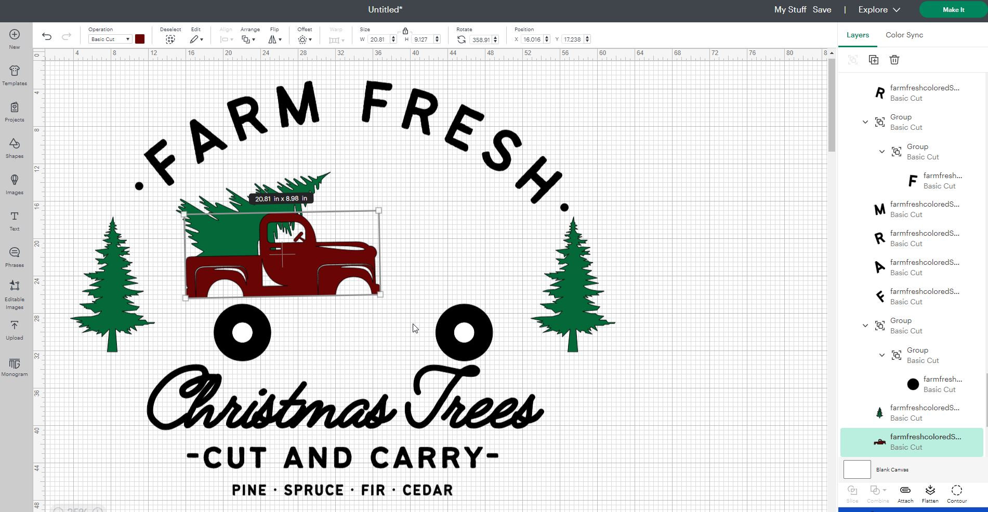Click the duplicate layer icon
Screen dimensions: 988x512
coord(874,60)
